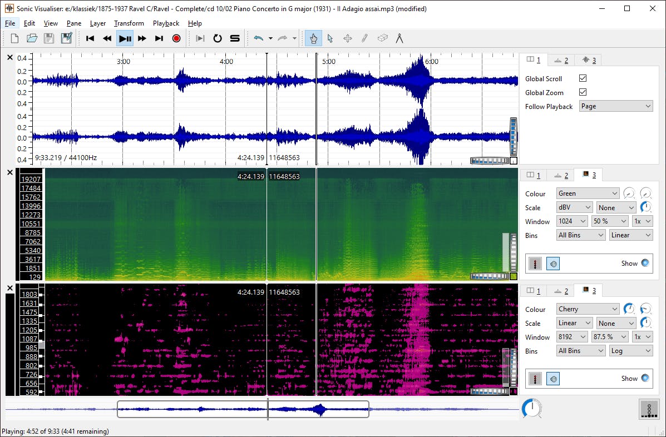Change the Window size dropdown from 1024

tap(572, 221)
